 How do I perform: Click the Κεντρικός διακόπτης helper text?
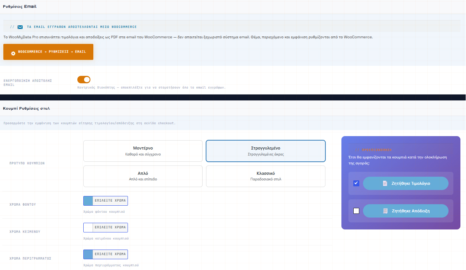pyautogui.click(x=151, y=88)
